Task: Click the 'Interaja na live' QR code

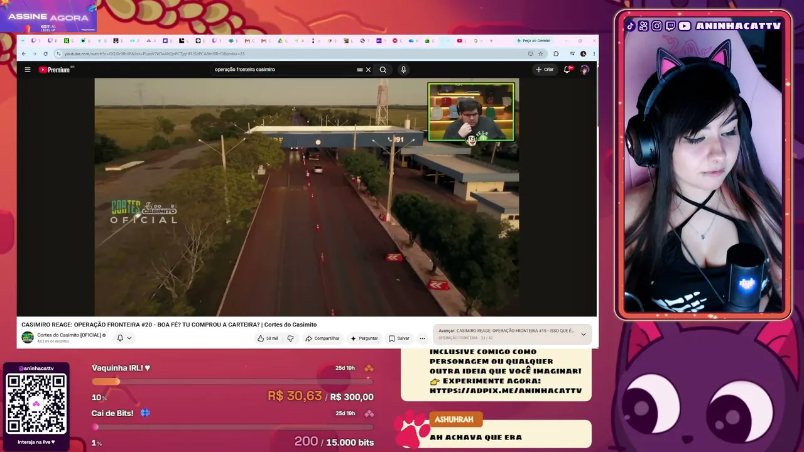Action: 36,404
